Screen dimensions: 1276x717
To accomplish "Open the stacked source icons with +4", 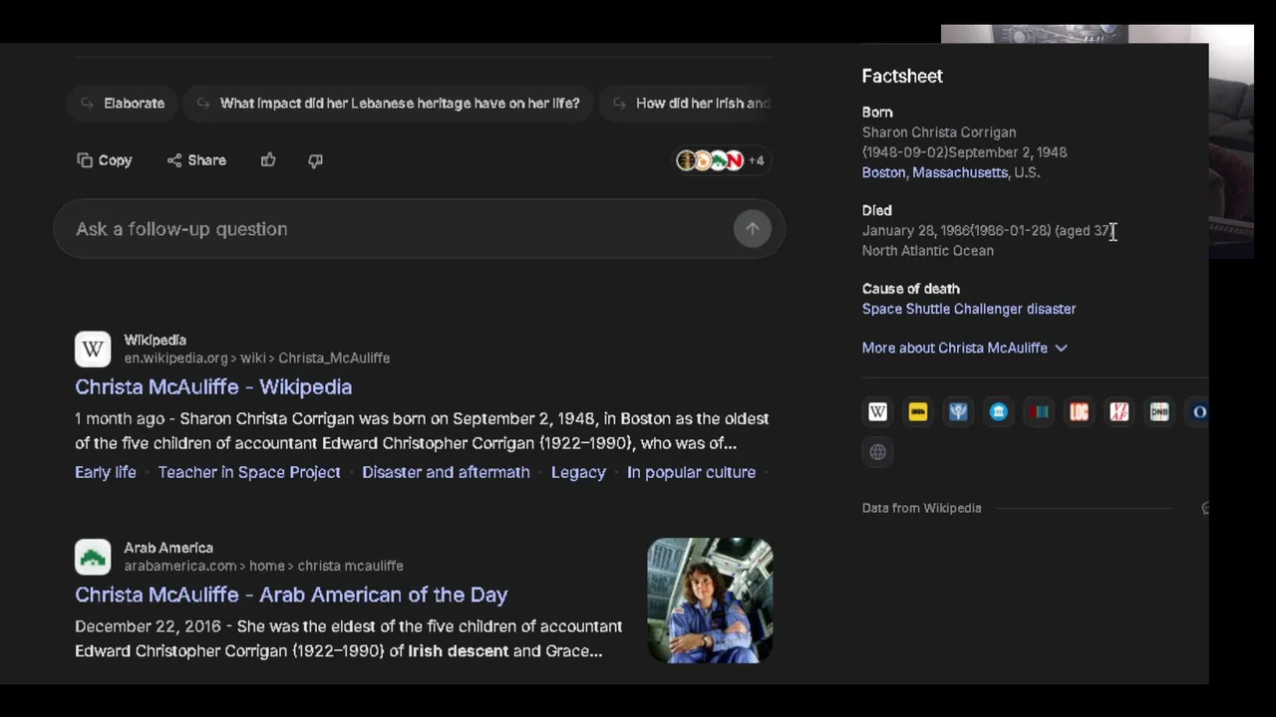I will pos(721,160).
